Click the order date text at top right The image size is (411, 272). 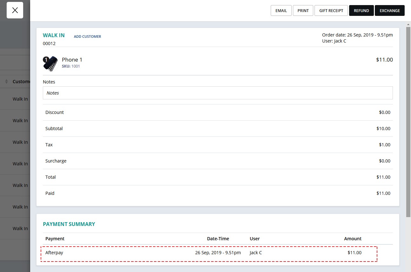(x=357, y=35)
